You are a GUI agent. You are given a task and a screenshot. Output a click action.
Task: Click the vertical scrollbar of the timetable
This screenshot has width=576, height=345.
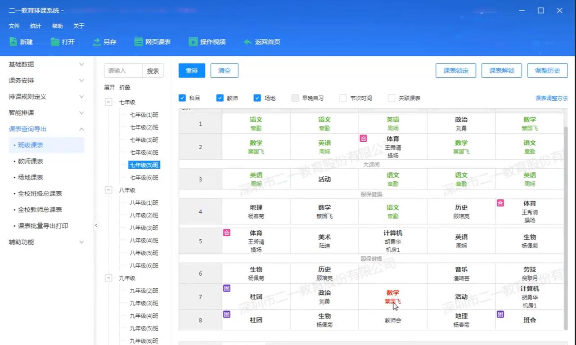pyautogui.click(x=566, y=227)
